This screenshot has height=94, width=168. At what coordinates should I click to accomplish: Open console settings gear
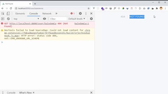(x=91, y=19)
